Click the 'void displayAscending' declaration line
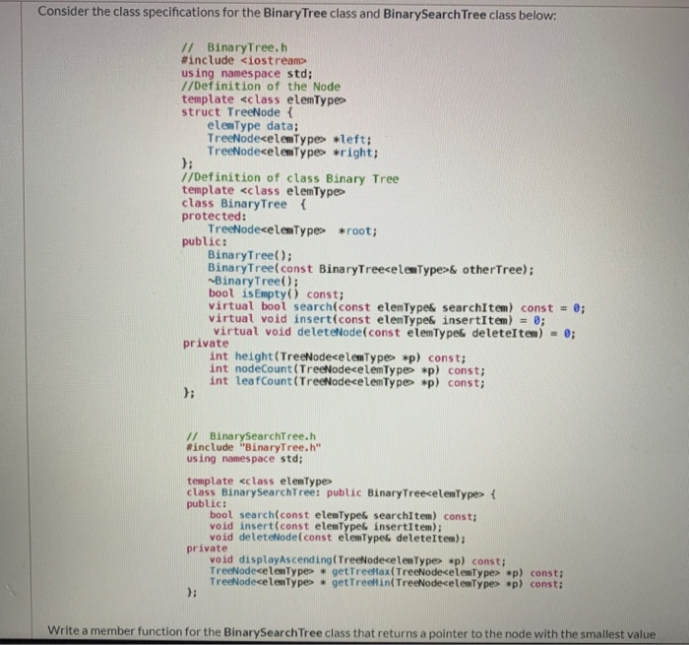 [357, 560]
